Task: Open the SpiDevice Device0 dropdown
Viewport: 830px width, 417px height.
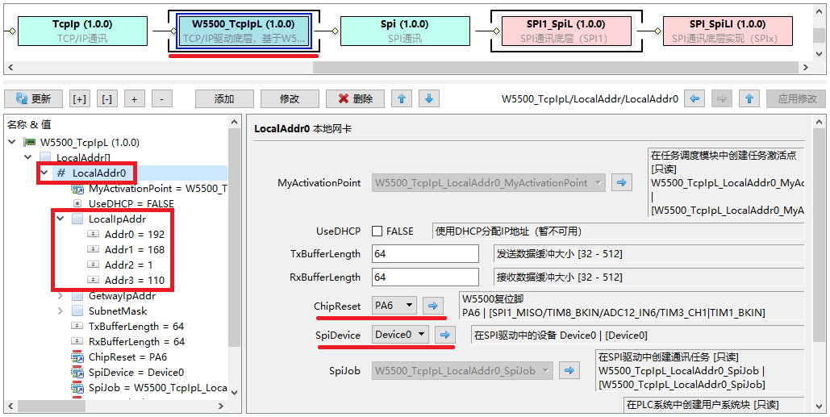Action: coord(400,335)
